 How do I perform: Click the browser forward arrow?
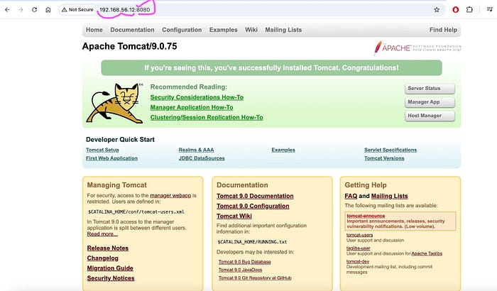coord(21,10)
